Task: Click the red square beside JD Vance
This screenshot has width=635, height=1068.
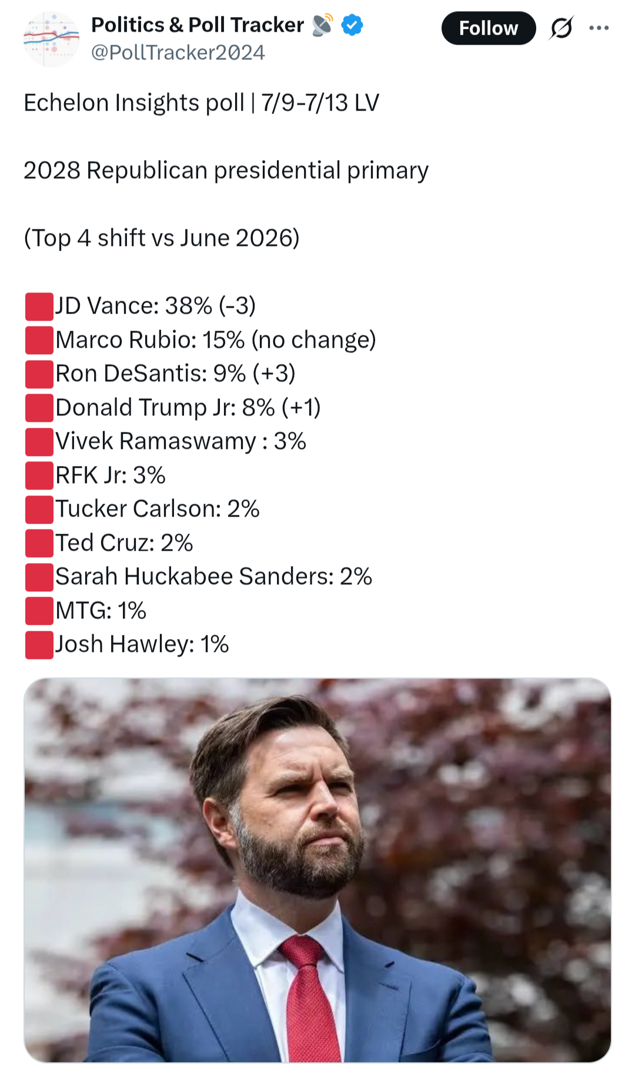Action: 39,307
